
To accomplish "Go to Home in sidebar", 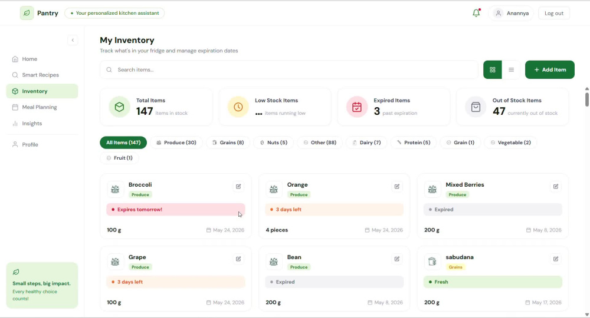I will coord(42,59).
